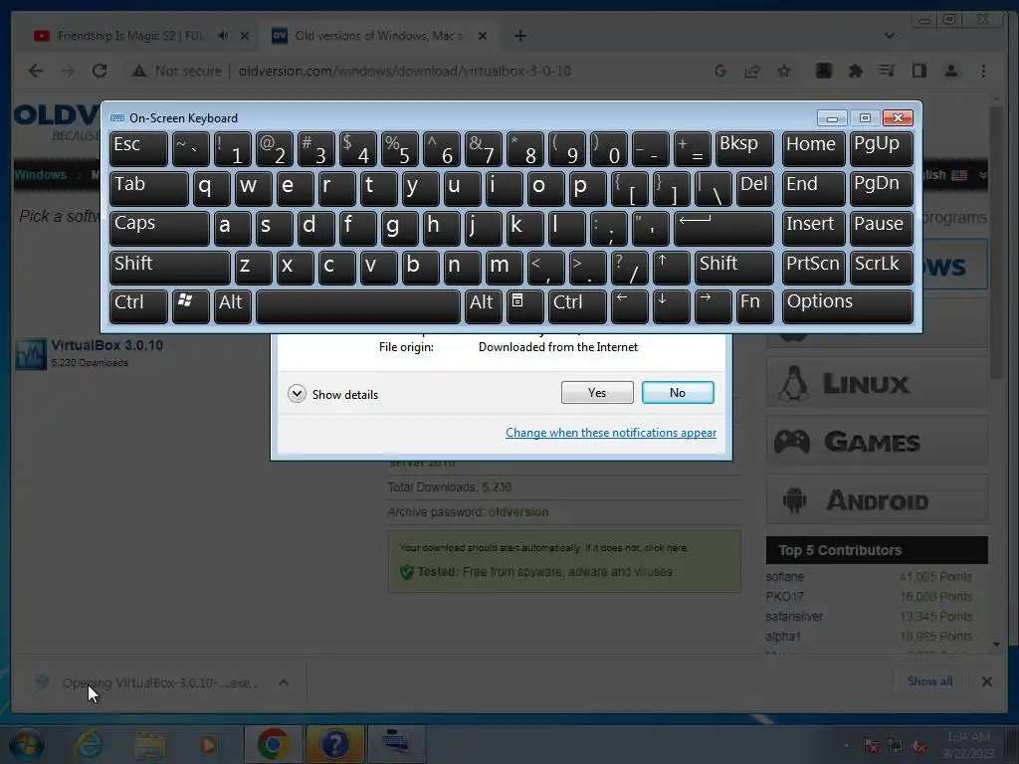Viewport: 1019px width, 764px height.
Task: Open the Extensions puzzle icon
Action: [855, 71]
